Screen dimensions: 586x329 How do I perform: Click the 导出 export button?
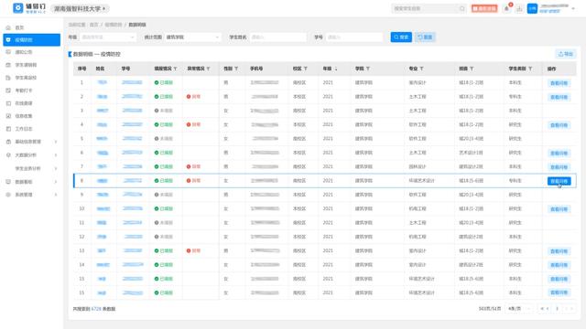566,54
